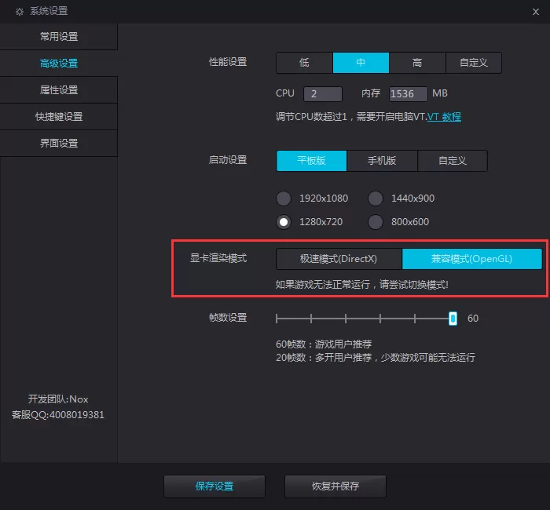This screenshot has width=550, height=510.
Task: Choose 自定义 performance setting
Action: [x=474, y=63]
